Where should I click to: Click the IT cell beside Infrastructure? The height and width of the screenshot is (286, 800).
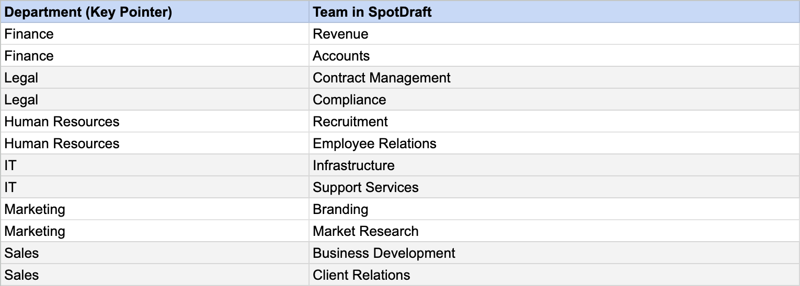(10, 165)
